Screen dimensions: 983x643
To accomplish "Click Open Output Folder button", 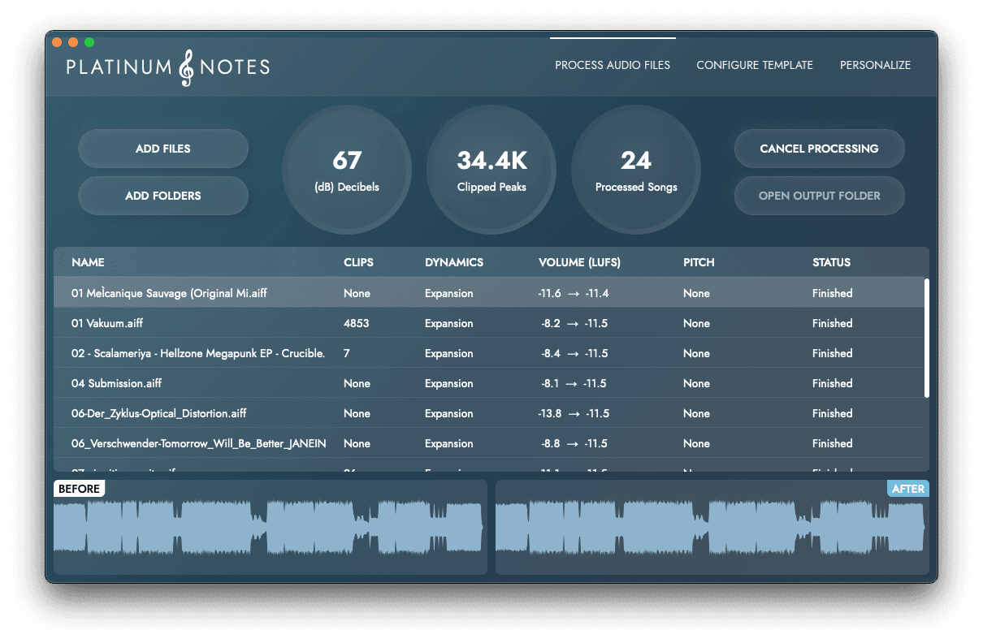I will tap(819, 196).
